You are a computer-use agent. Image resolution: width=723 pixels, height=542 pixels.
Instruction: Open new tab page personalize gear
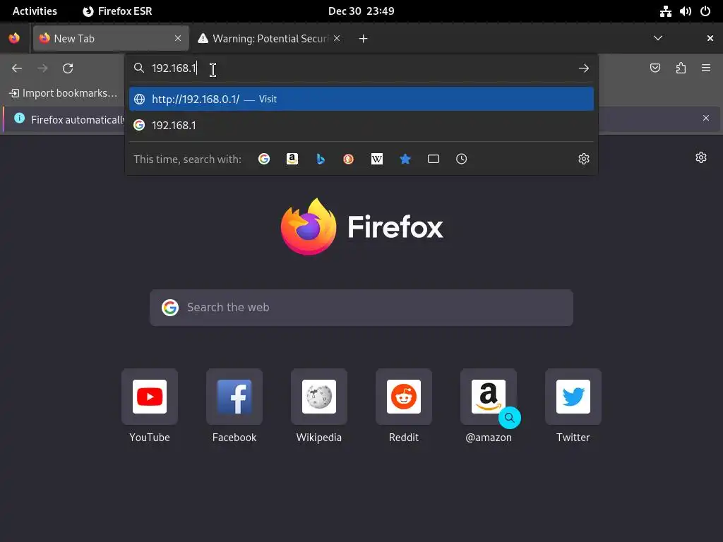click(x=701, y=157)
